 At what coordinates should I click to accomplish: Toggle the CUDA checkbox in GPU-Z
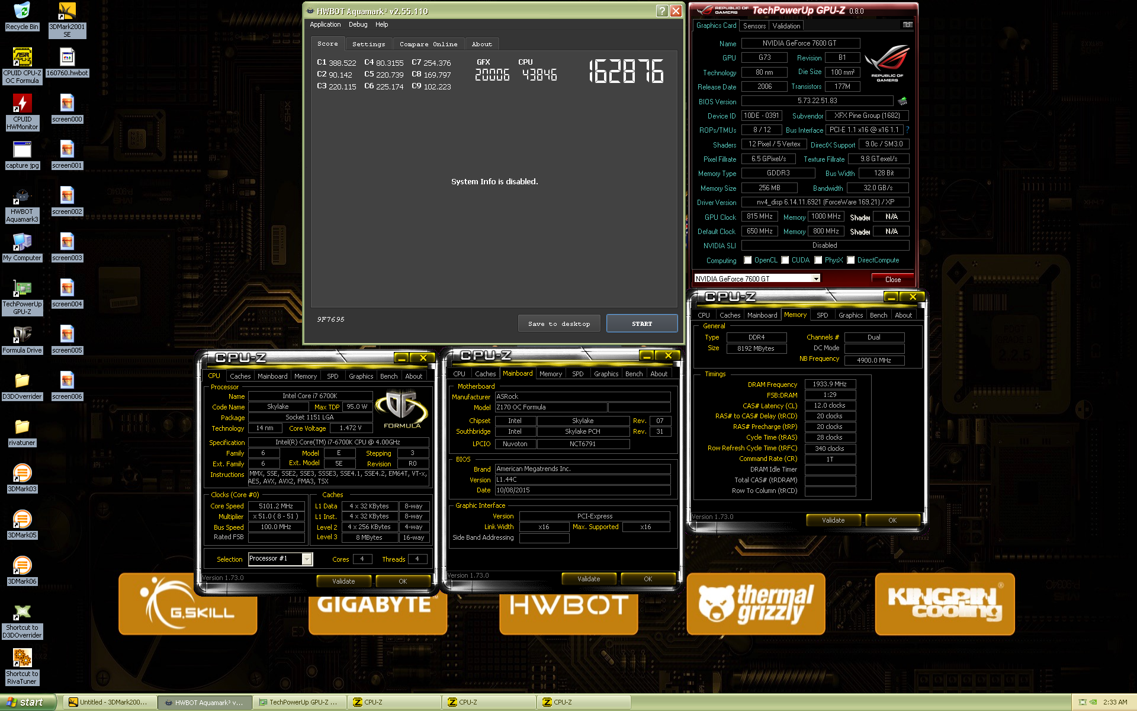(785, 260)
